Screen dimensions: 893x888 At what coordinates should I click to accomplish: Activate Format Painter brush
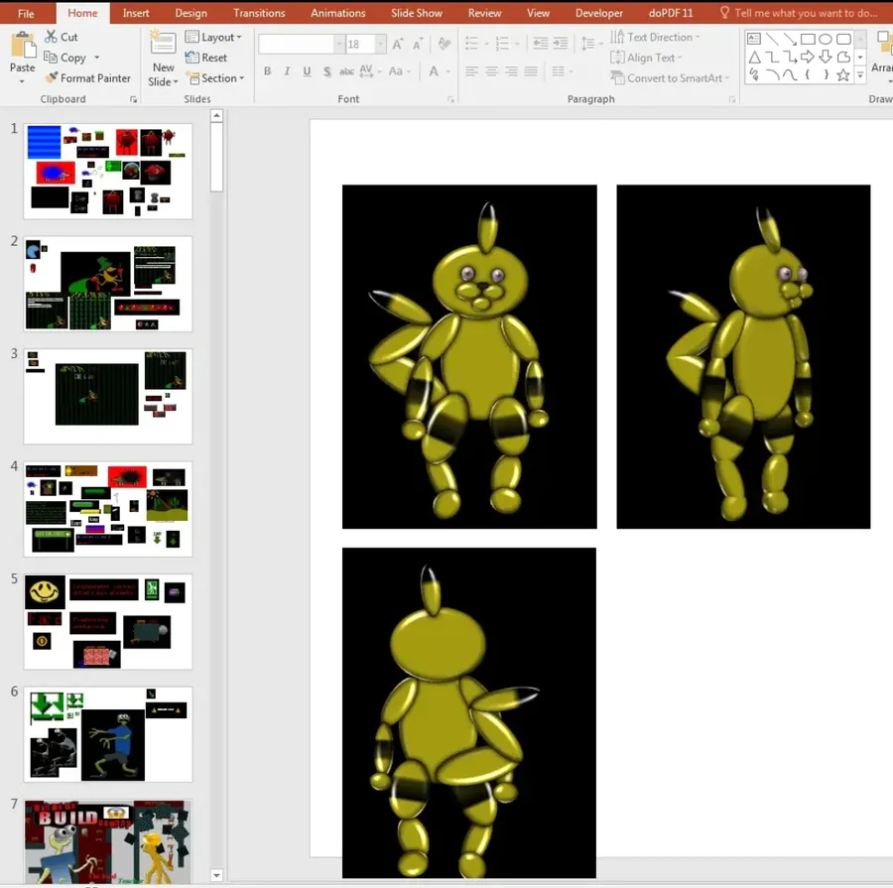pos(52,77)
